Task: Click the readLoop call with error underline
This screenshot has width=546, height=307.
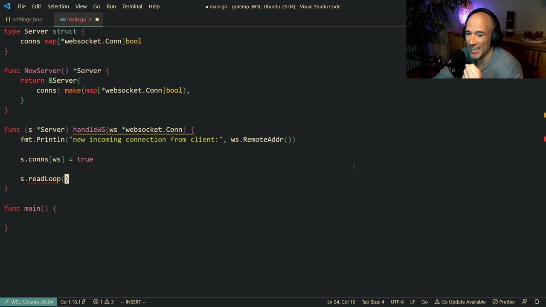Action: pyautogui.click(x=44, y=179)
